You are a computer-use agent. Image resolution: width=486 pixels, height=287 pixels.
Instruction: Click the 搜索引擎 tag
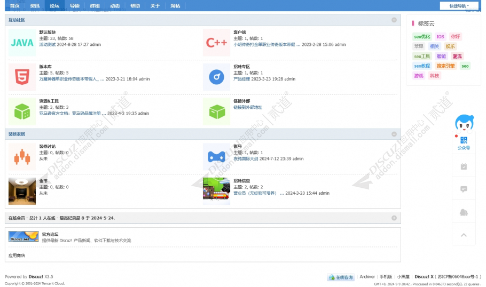tap(446, 66)
